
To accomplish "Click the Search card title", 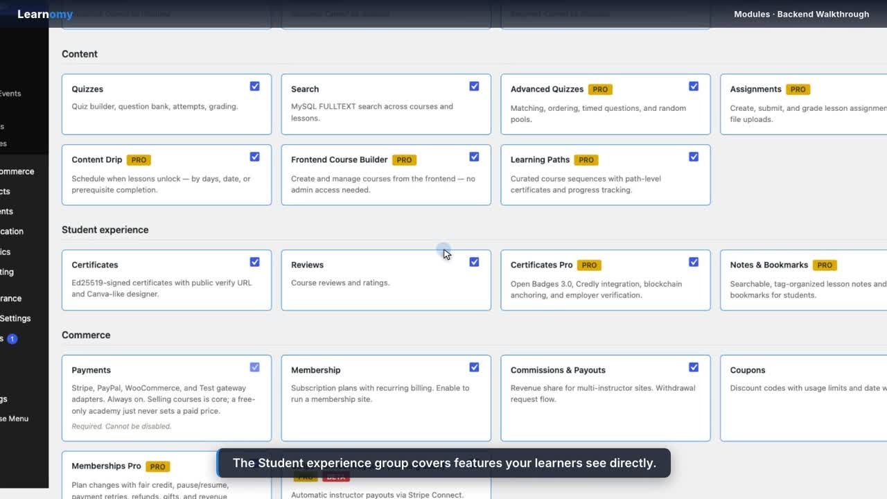I will 305,89.
